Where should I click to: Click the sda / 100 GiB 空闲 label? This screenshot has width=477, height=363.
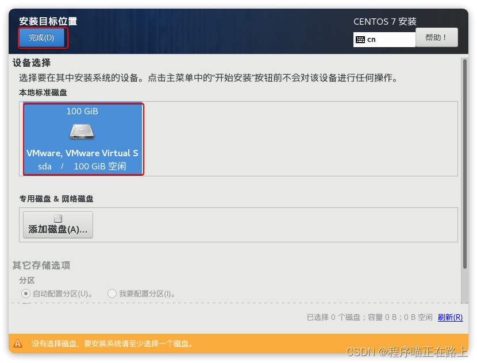pos(82,167)
